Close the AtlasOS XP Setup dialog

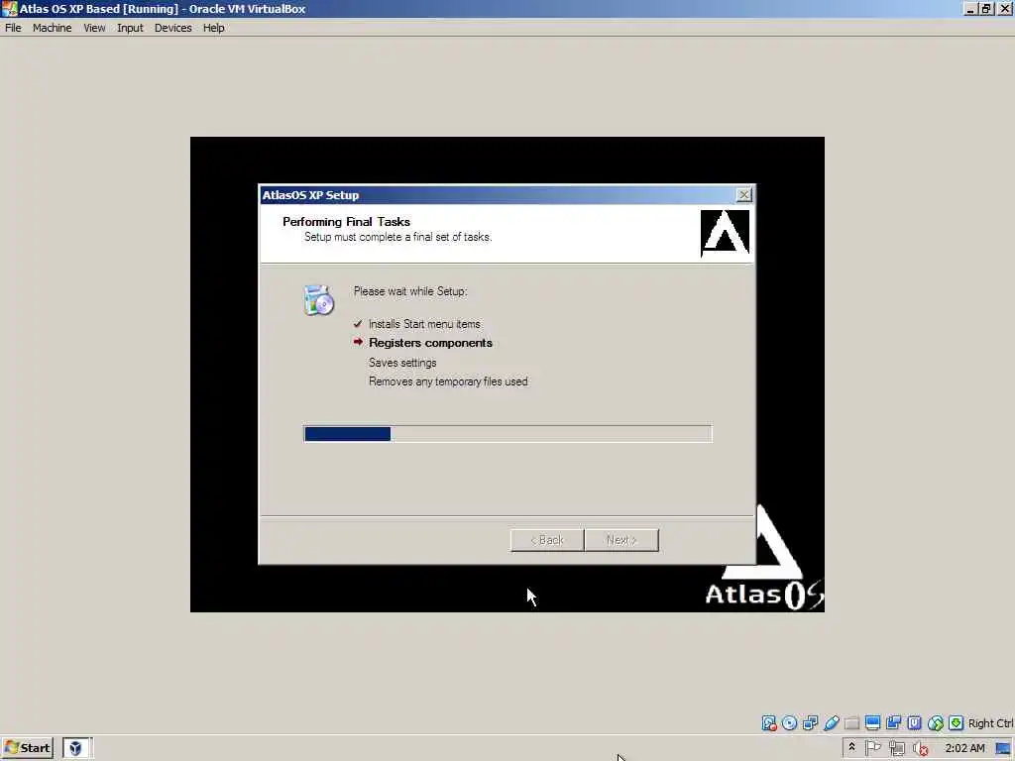tap(744, 195)
